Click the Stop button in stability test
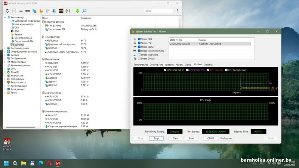Viewport: 299px width, 168px height. coord(156,139)
